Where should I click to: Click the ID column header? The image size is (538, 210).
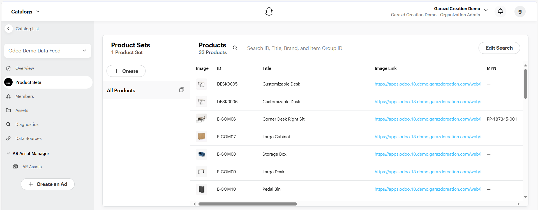click(x=219, y=68)
